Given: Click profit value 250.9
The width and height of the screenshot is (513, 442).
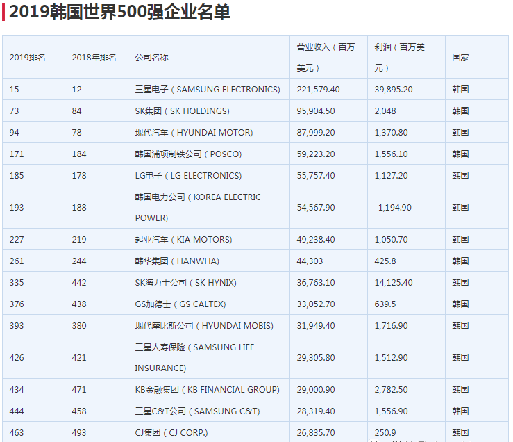Looking at the screenshot, I should point(385,433).
